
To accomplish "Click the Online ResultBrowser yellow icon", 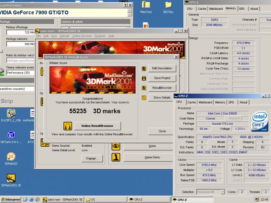I will pos(68,126).
